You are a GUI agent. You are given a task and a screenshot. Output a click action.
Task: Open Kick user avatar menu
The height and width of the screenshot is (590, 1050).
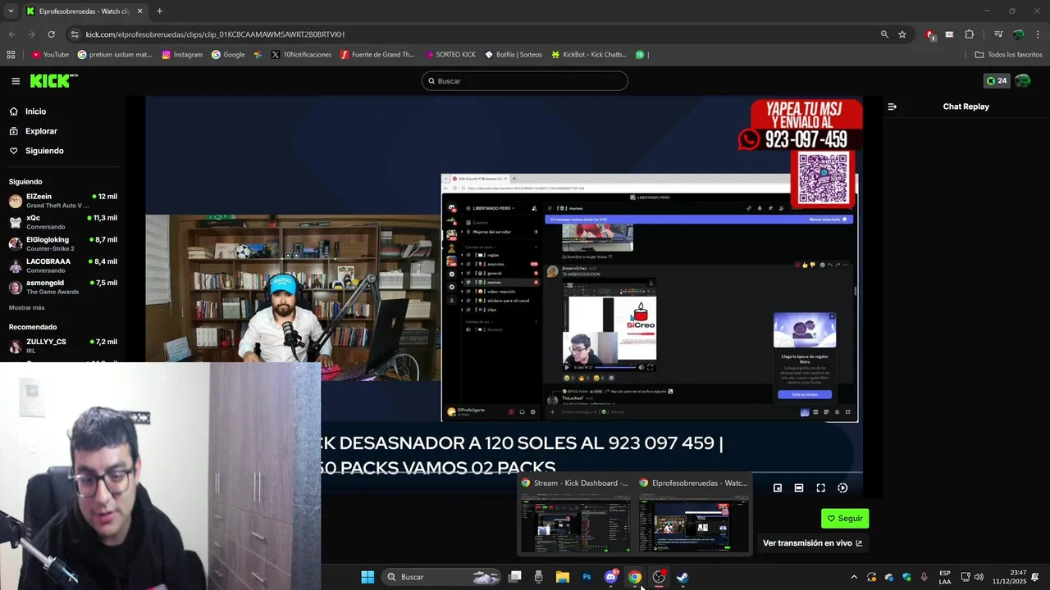(x=1022, y=81)
